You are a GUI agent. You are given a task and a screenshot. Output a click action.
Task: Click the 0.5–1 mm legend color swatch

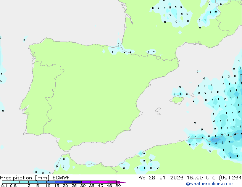[15, 182]
